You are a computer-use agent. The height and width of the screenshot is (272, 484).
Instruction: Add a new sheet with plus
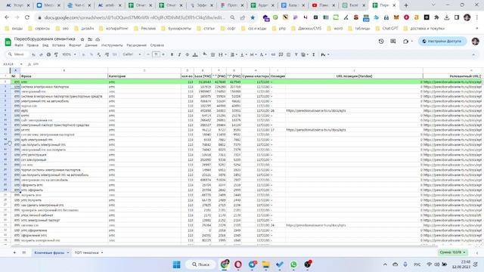(x=14, y=253)
